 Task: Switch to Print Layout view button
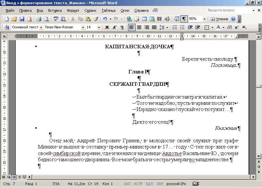pos(14,177)
